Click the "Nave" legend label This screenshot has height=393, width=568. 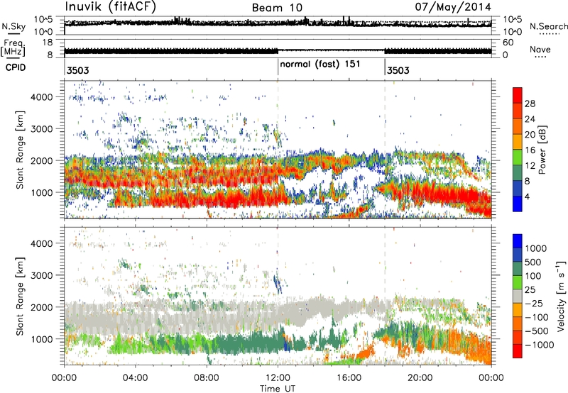(540, 49)
